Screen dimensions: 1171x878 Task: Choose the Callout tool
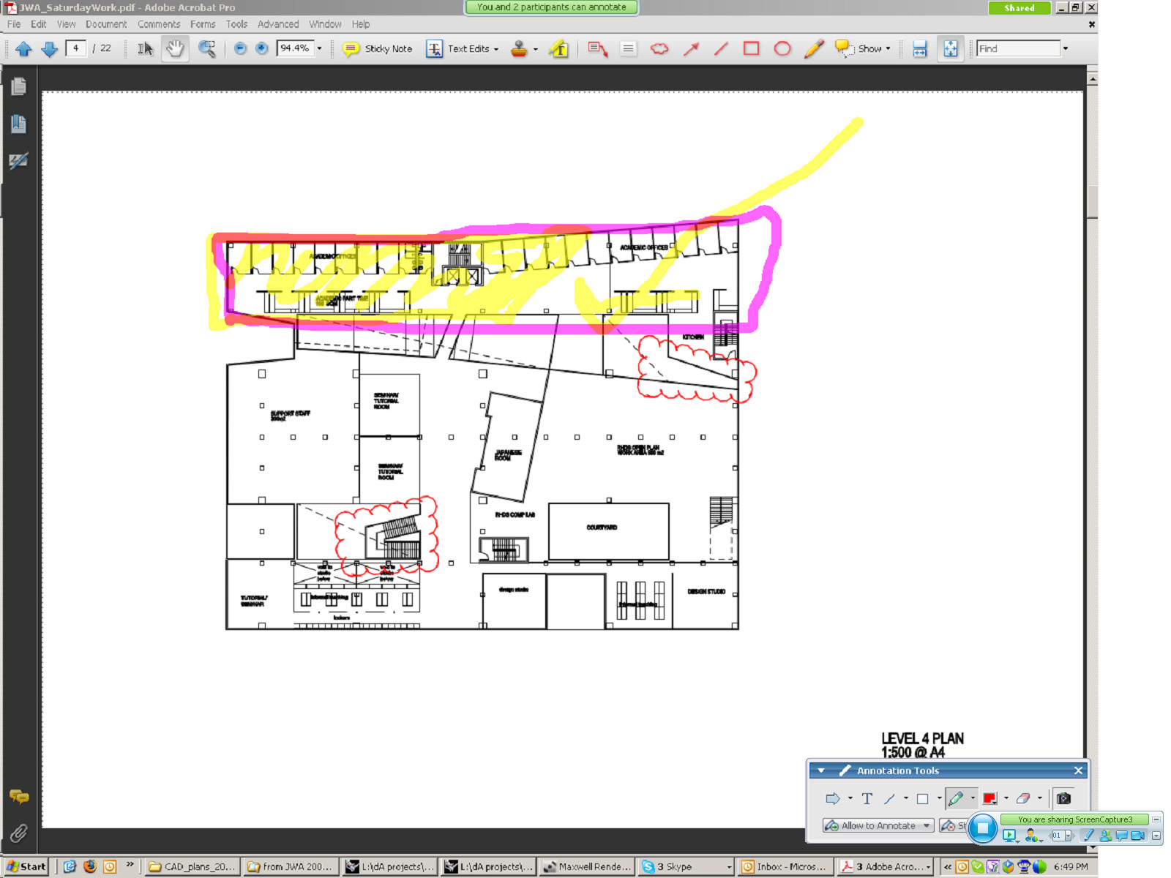(597, 49)
